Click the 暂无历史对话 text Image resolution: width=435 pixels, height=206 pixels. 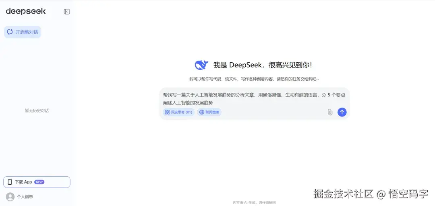coord(37,110)
